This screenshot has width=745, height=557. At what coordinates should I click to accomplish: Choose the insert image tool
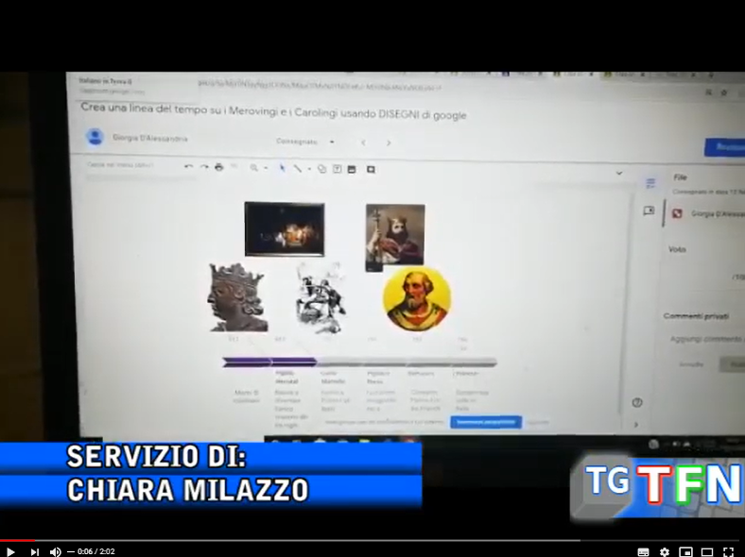point(352,169)
